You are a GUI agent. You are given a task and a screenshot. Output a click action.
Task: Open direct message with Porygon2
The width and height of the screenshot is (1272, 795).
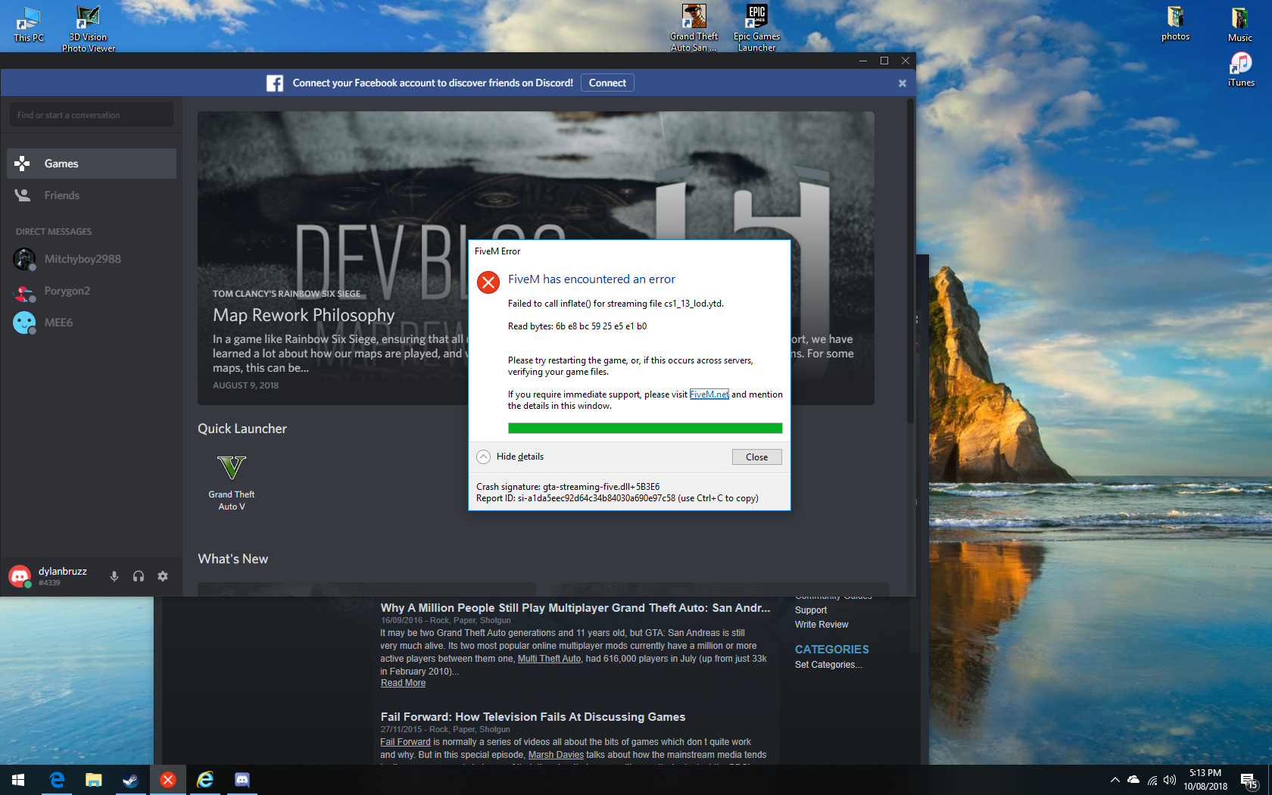(92, 291)
